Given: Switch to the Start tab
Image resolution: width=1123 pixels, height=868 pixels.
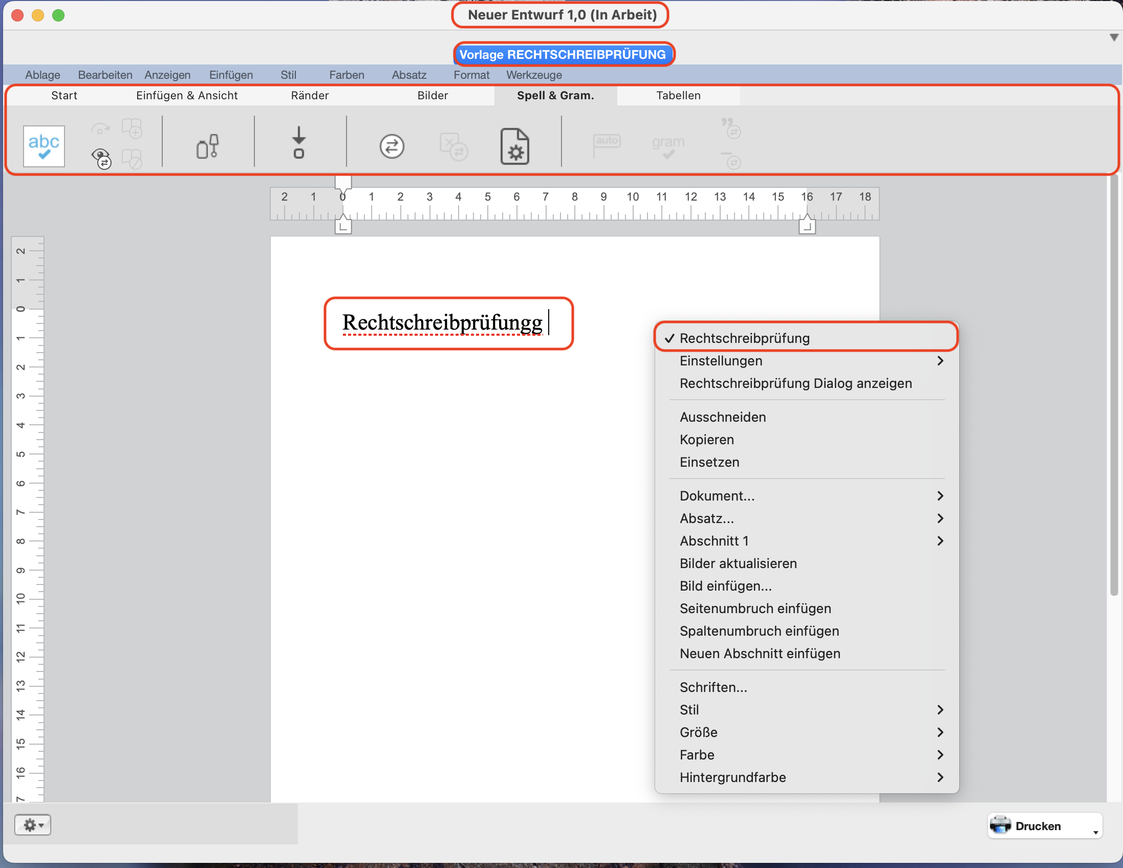Looking at the screenshot, I should 64,95.
